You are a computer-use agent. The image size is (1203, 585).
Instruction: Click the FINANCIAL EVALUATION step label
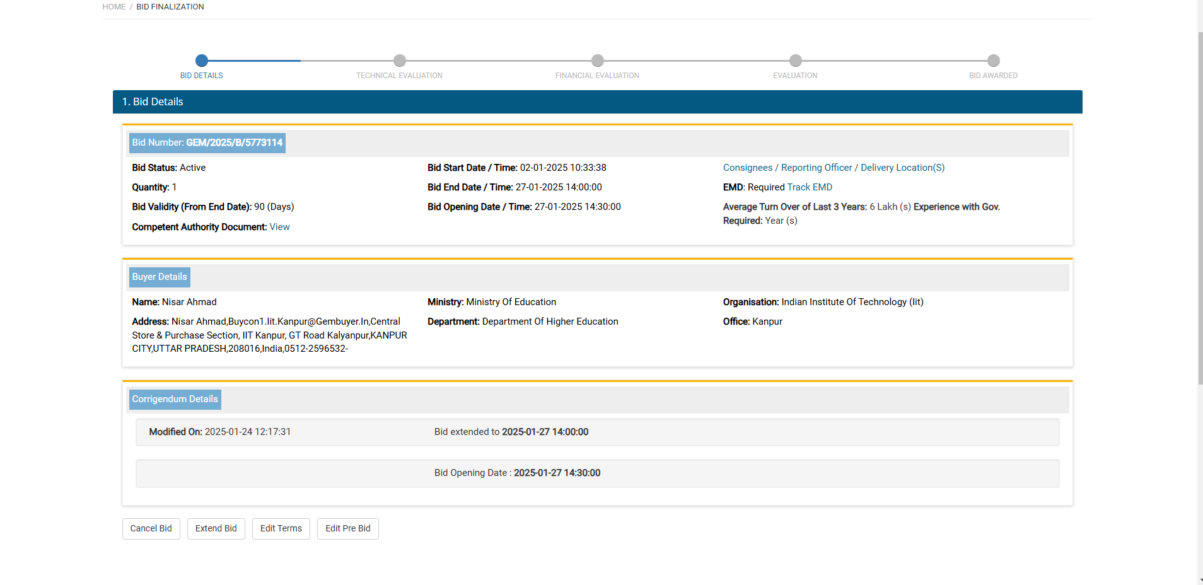pyautogui.click(x=598, y=76)
